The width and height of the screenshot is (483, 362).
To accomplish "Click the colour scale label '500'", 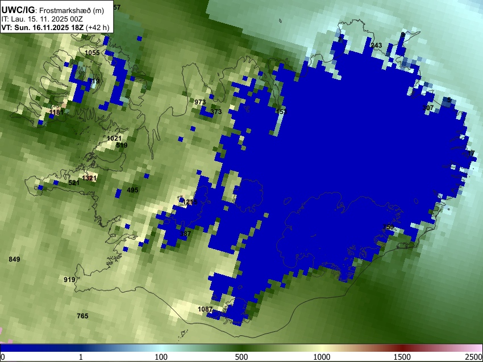I will 241,357.
